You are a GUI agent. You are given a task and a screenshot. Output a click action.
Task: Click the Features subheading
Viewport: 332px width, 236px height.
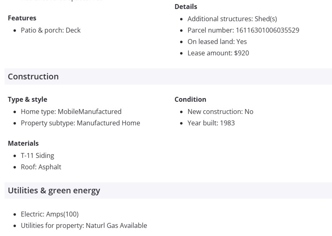point(22,18)
